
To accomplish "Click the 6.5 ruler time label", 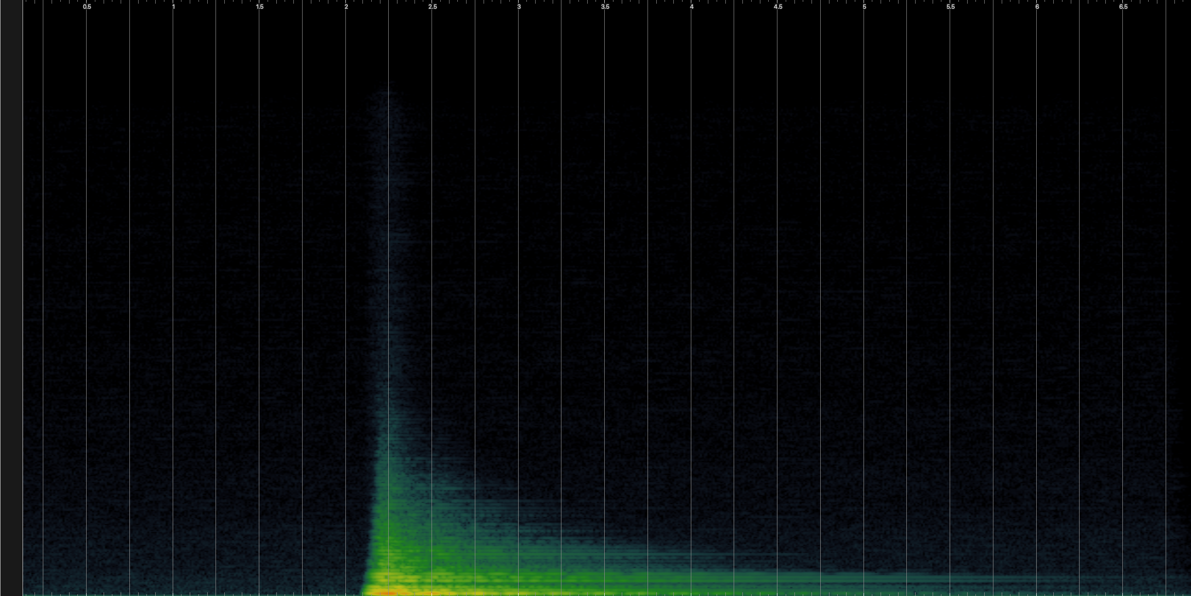I will pyautogui.click(x=1123, y=7).
